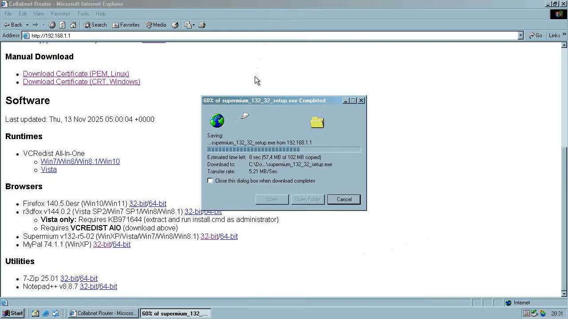Open the VCRedist Win7/Win8/Win8.1/Win10 link
The width and height of the screenshot is (568, 319).
pyautogui.click(x=80, y=161)
